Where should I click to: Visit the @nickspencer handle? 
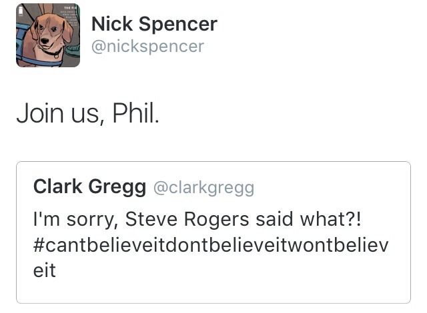coord(147,47)
